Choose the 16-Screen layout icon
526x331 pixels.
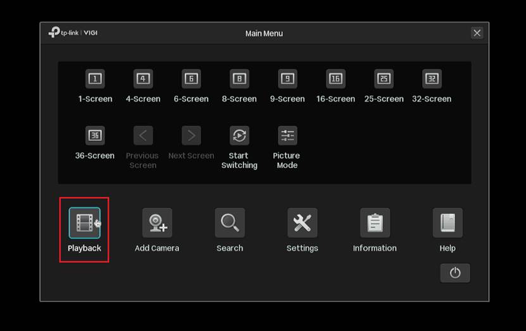[x=336, y=79]
